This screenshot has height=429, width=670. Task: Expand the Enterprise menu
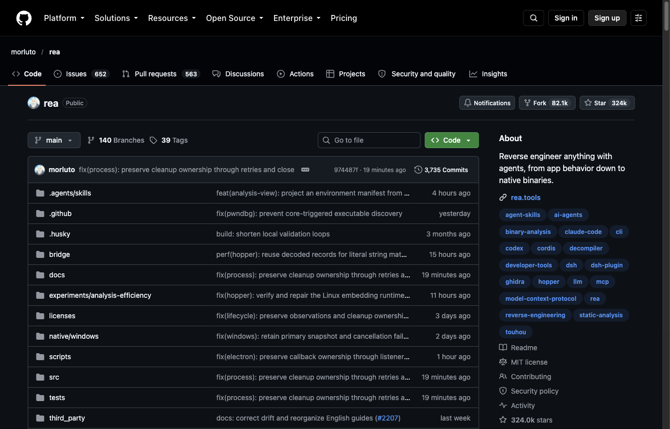297,18
